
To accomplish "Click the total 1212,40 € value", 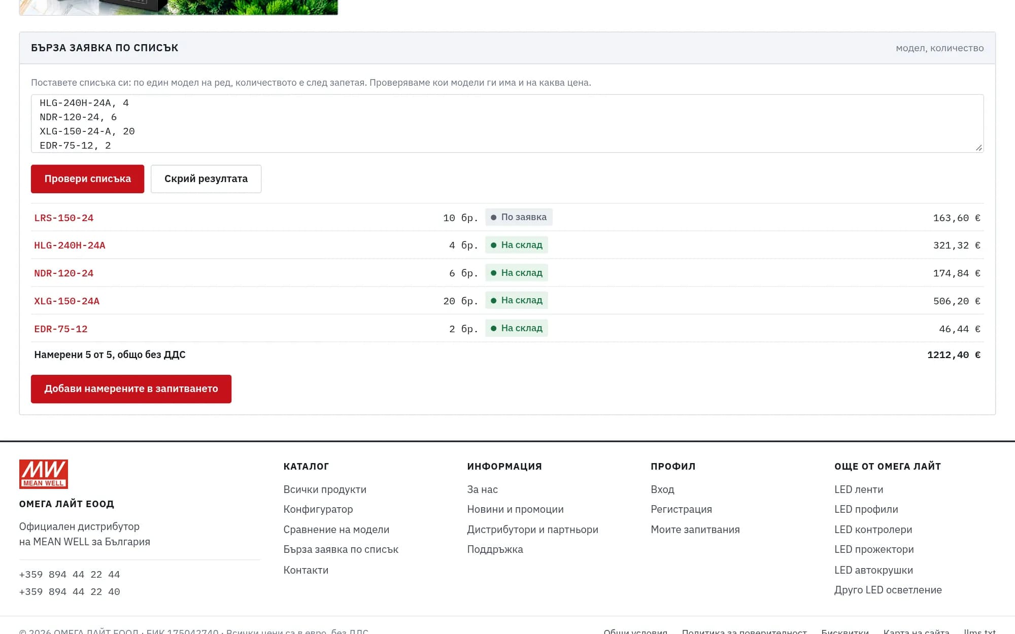I will tap(954, 355).
